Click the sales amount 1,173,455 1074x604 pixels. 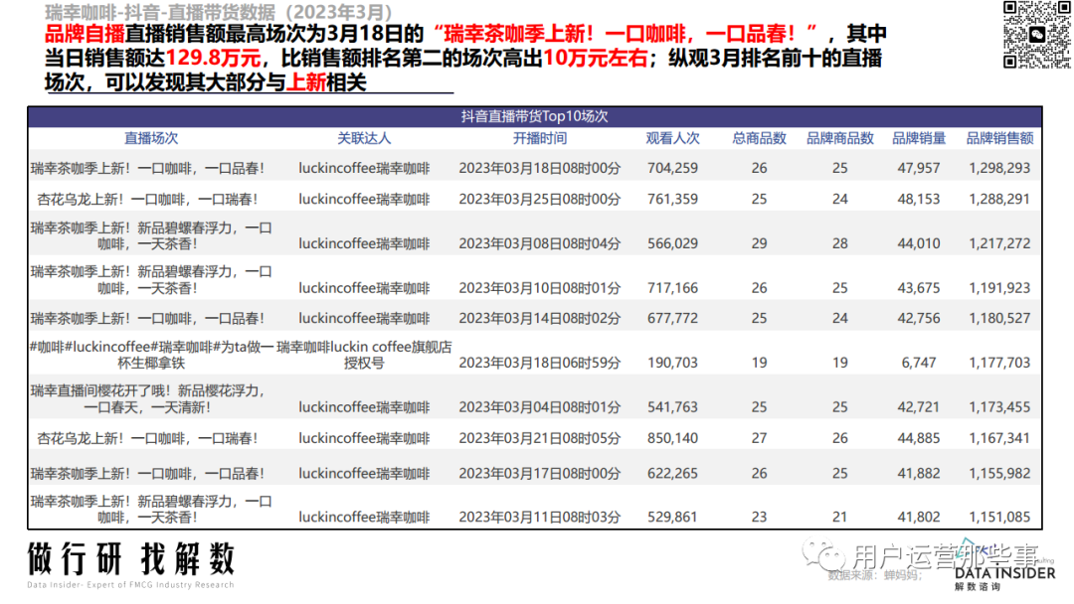tap(999, 407)
